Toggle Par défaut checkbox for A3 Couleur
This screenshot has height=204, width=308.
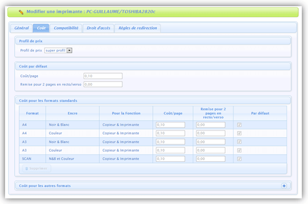(239, 150)
